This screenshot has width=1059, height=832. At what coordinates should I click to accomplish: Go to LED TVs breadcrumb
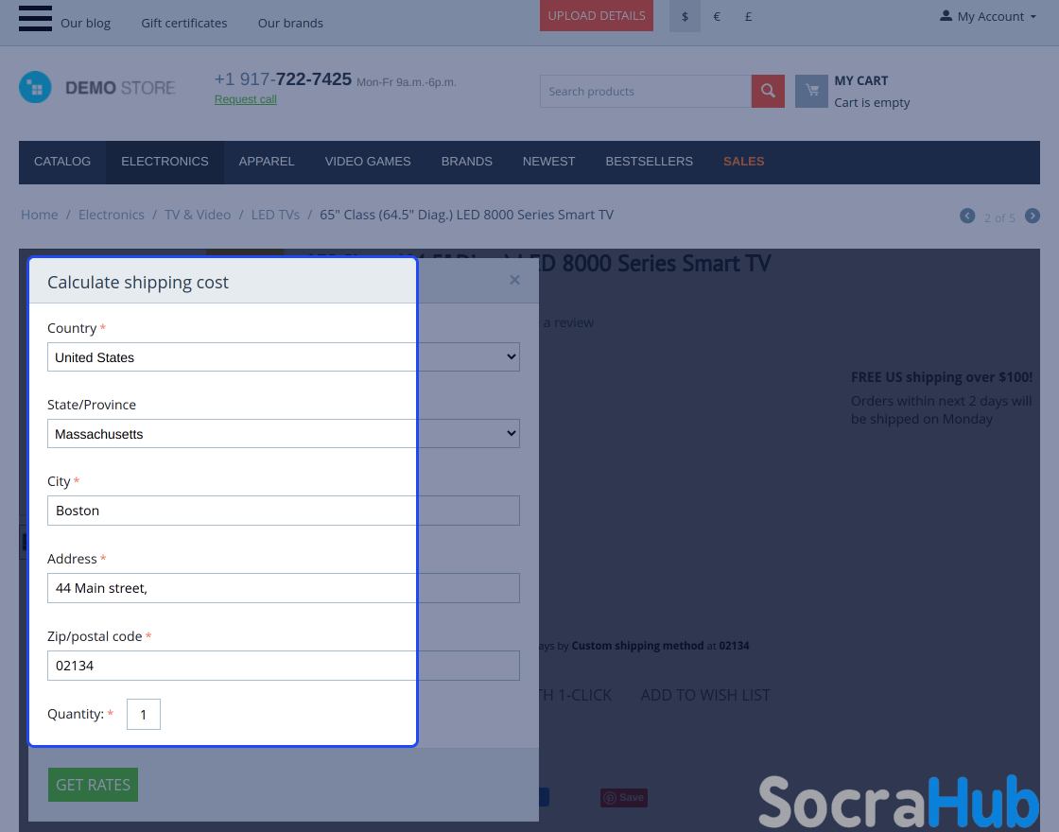275,215
